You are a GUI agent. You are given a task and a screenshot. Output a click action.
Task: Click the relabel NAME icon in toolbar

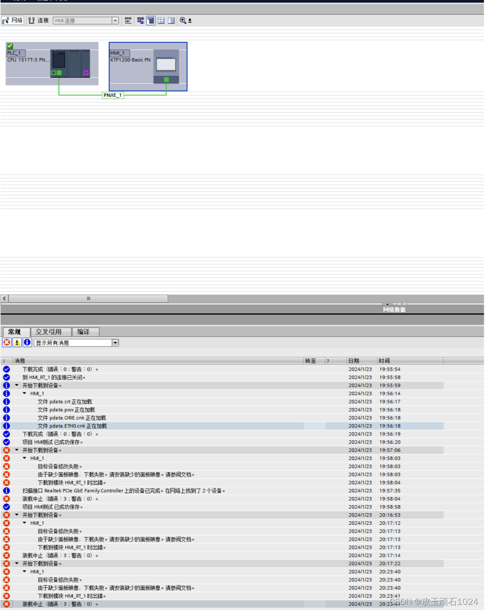click(x=128, y=20)
